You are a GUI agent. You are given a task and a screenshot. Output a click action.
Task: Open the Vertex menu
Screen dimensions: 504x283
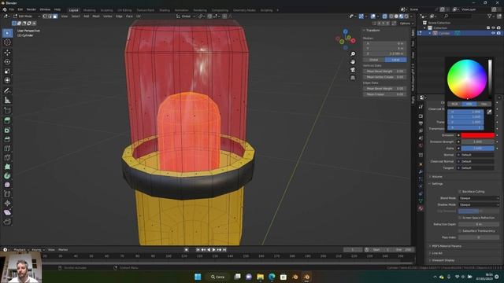point(107,16)
